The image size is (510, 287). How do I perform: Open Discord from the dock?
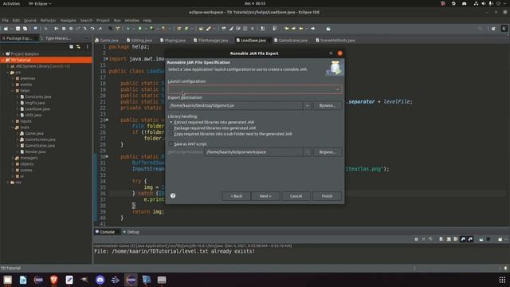100,280
